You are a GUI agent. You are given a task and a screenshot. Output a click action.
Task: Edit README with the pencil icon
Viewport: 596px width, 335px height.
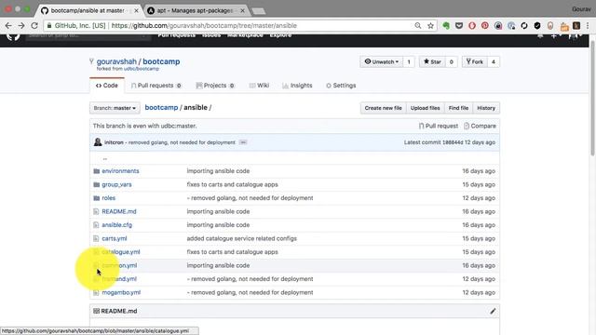coord(493,311)
